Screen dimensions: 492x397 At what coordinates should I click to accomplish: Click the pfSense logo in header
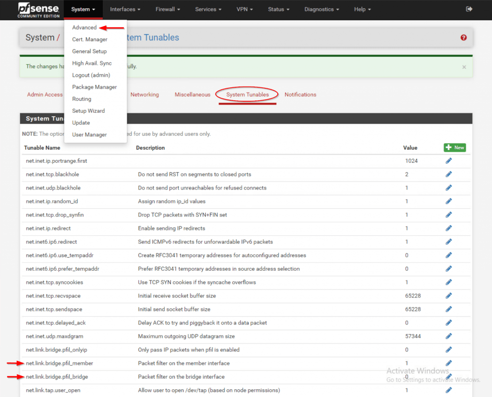(x=38, y=10)
